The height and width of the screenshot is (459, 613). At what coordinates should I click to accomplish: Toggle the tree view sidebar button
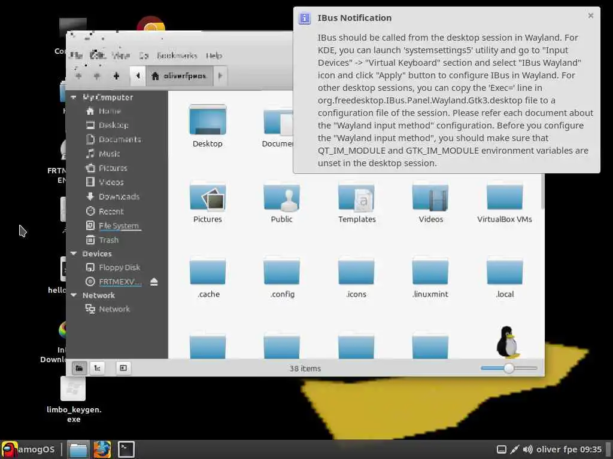tap(98, 368)
